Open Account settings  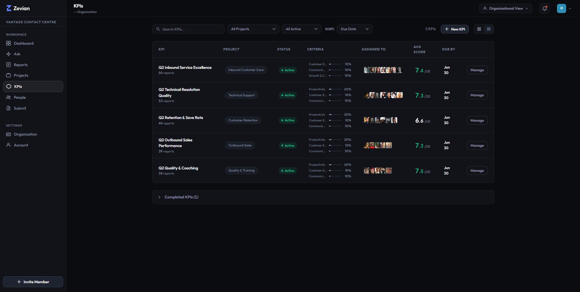[33, 145]
